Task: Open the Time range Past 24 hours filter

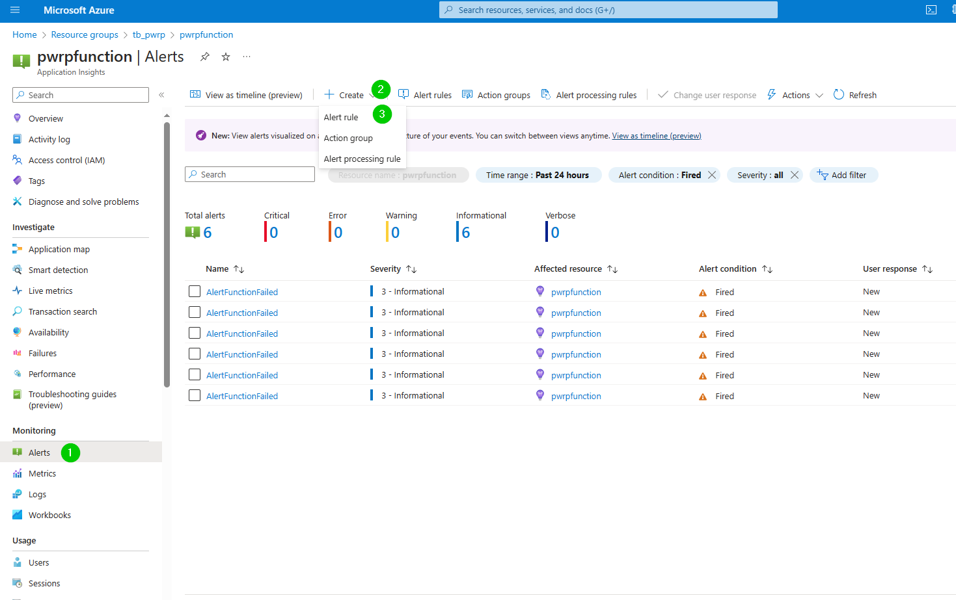Action: pos(538,175)
